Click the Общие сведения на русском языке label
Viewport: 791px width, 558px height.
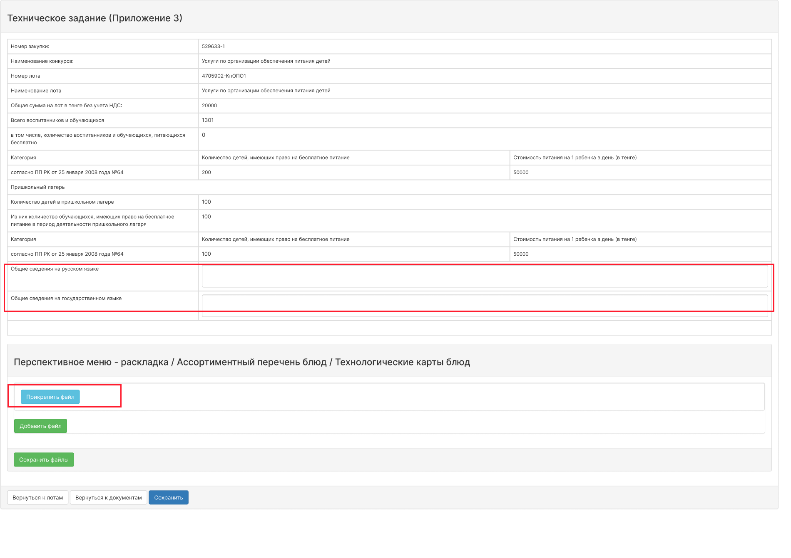(55, 269)
